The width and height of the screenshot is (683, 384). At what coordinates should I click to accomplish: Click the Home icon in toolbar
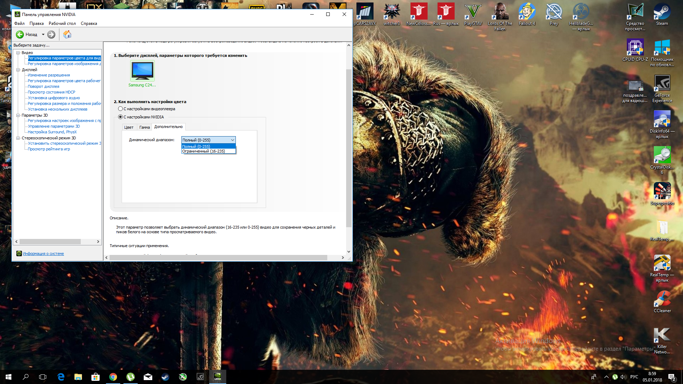[67, 34]
